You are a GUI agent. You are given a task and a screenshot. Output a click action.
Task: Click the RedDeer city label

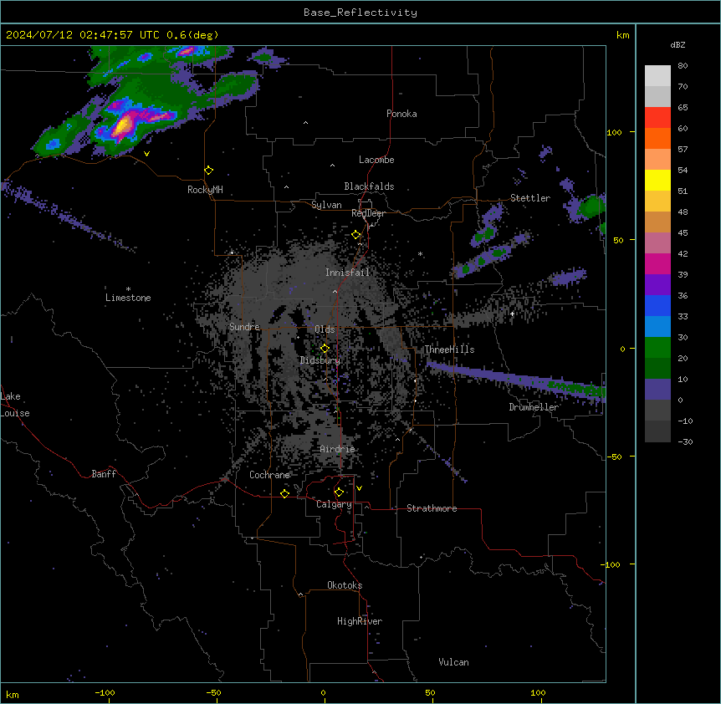368,213
